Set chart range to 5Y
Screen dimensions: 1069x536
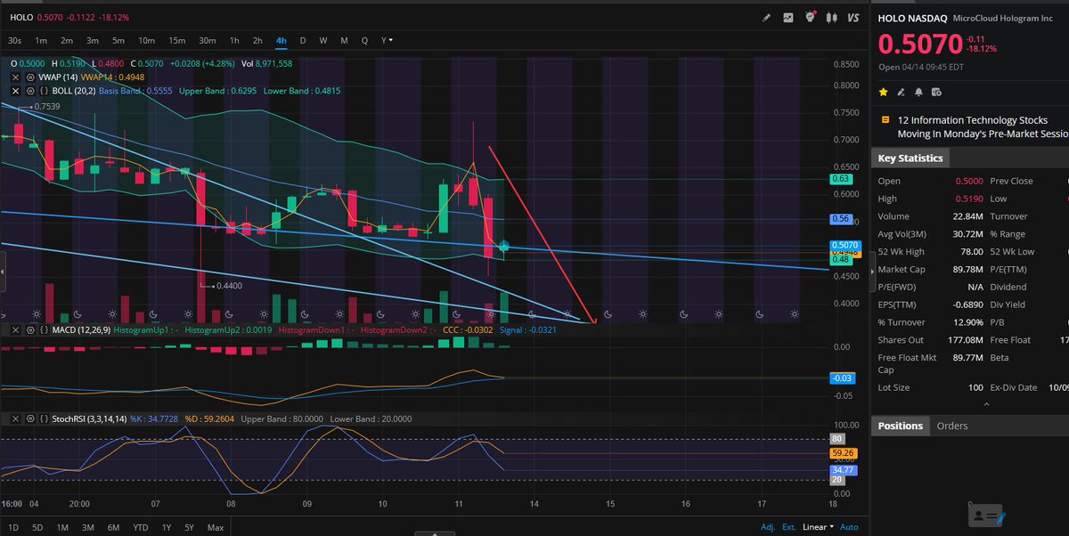pos(190,527)
